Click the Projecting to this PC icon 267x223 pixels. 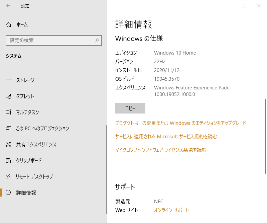8,128
